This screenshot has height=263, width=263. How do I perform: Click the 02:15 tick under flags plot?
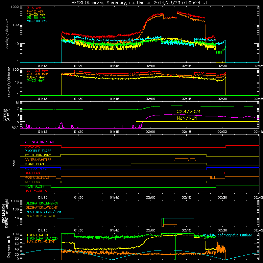point(186,198)
